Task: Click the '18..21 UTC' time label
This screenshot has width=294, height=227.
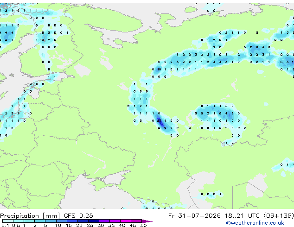Action: click(242, 215)
